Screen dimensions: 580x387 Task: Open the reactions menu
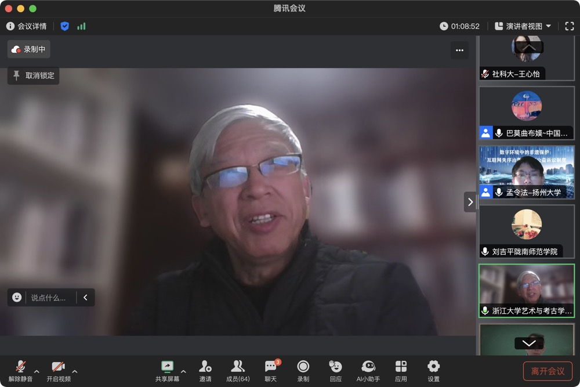335,371
